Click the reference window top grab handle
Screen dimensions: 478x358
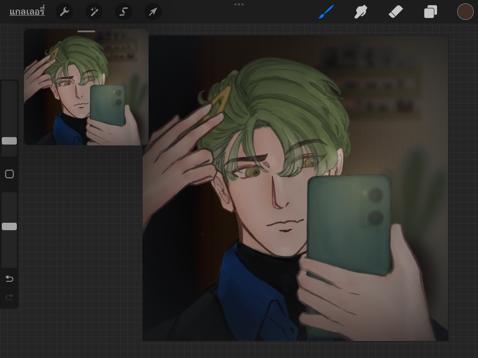pyautogui.click(x=86, y=31)
